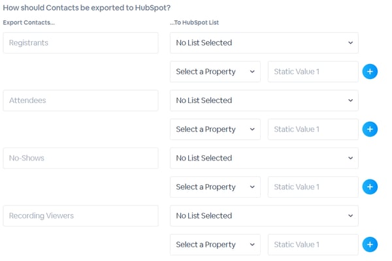
Task: Click the Registrants export contacts field
Action: point(80,43)
